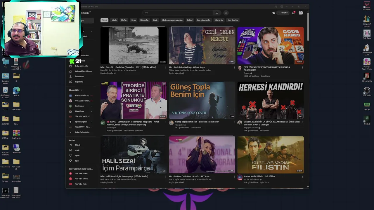Play Geri Gelen Mektup thumbnail

[202, 45]
